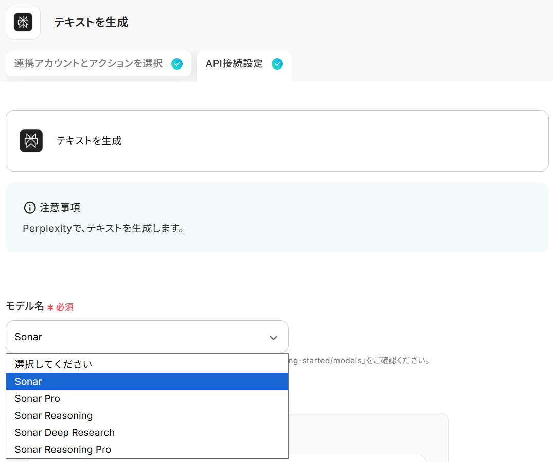This screenshot has width=553, height=462.
Task: Open the API接続設定 tab
Action: (234, 64)
